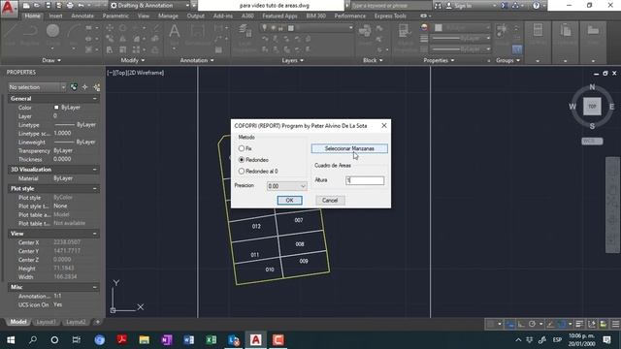
Task: Switch to the Express Tools tab
Action: click(390, 16)
